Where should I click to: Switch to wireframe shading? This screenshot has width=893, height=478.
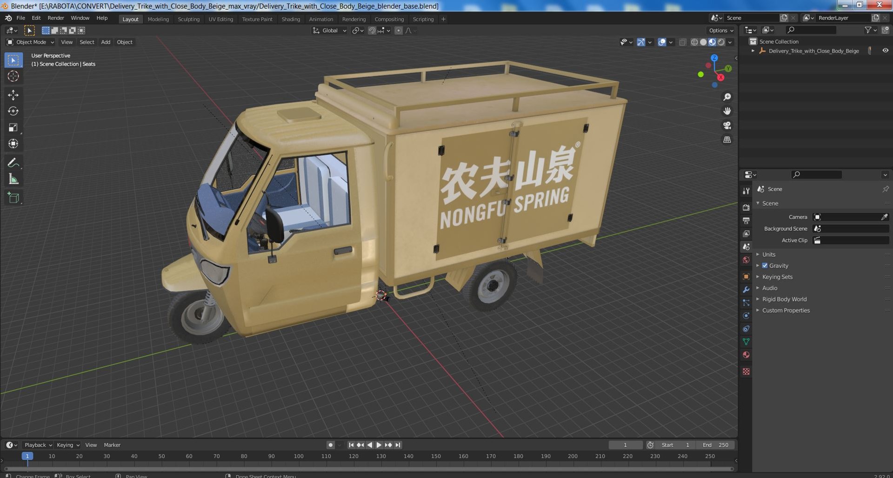[x=694, y=42]
